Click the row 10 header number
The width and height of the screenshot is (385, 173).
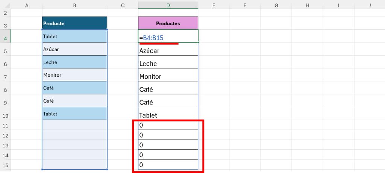(5, 115)
